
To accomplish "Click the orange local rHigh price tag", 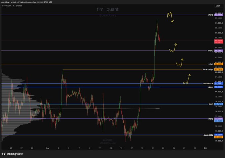I will (x=219, y=70).
